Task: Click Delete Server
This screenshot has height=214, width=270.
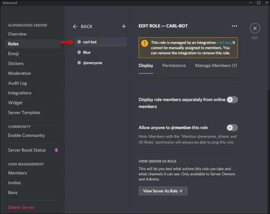Action: [21, 207]
